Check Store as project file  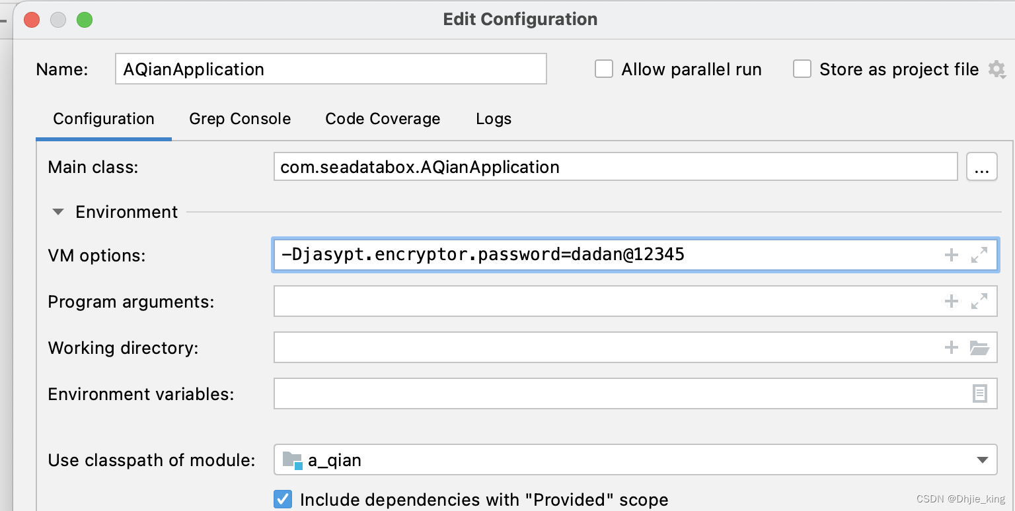pos(802,69)
